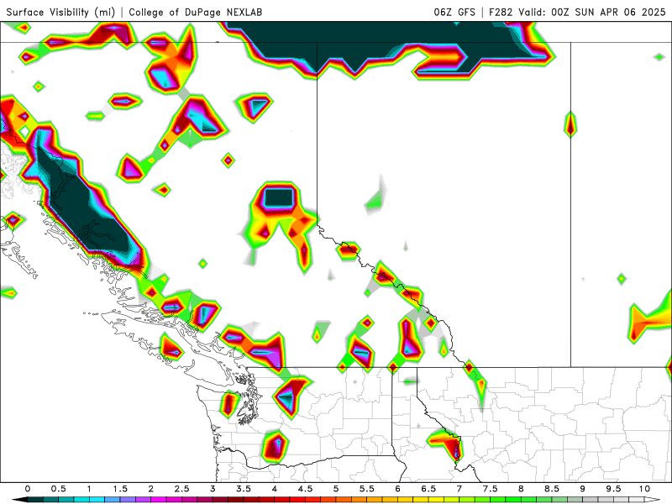This screenshot has height=504, width=672.
Task: Click the '0.5' color scale label
Action: 58,489
